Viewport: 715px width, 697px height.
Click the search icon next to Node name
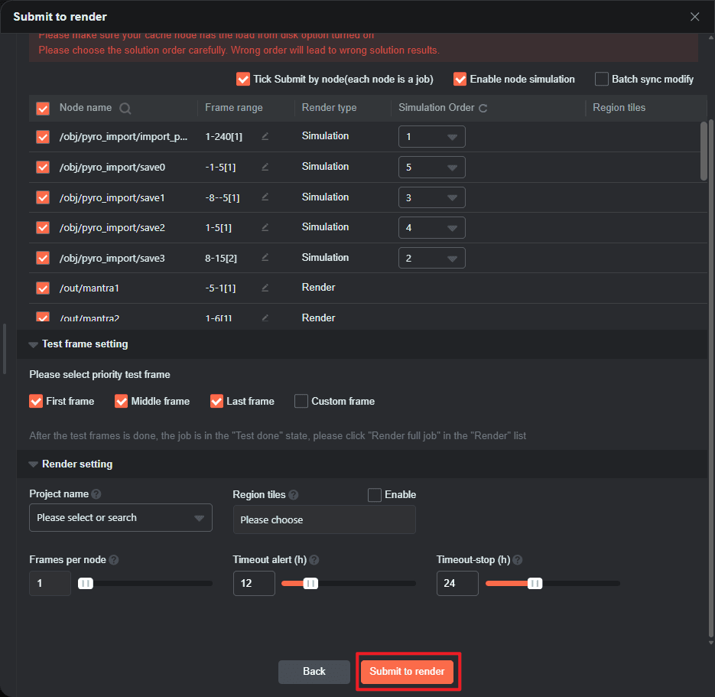pos(125,109)
